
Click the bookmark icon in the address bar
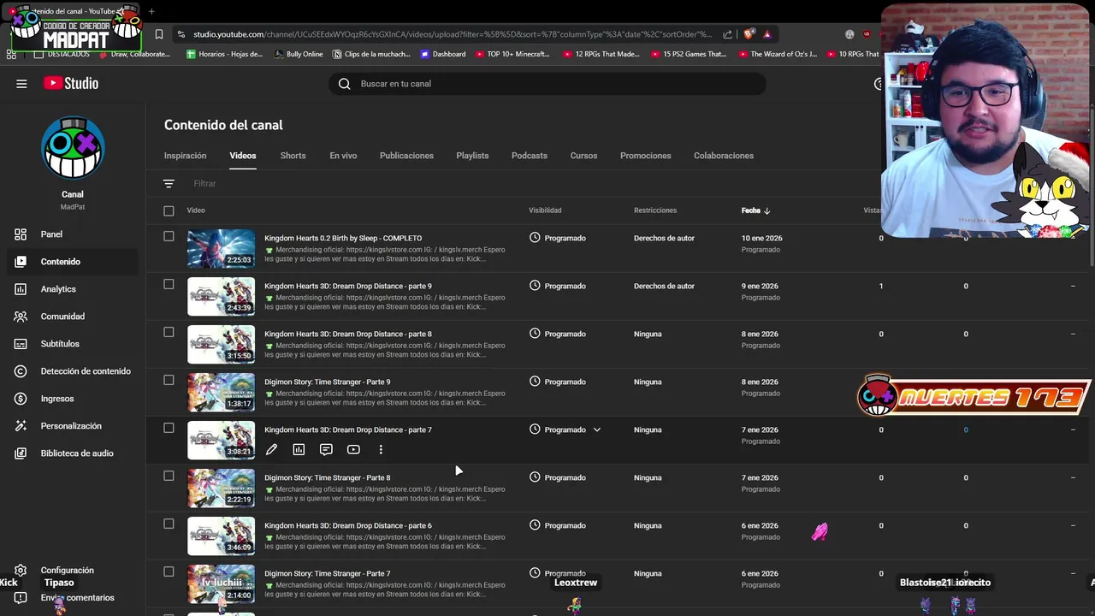(159, 34)
